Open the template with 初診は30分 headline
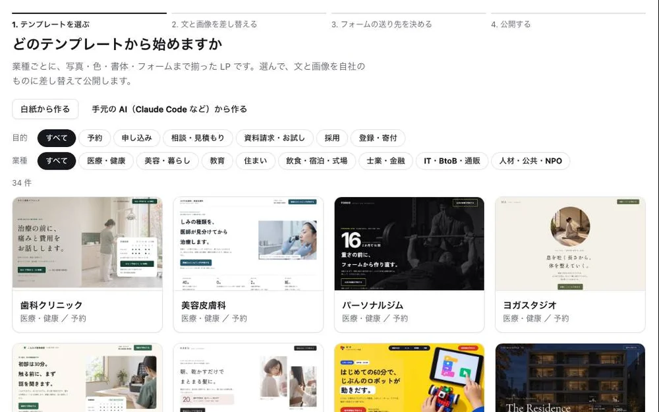 [x=88, y=378]
